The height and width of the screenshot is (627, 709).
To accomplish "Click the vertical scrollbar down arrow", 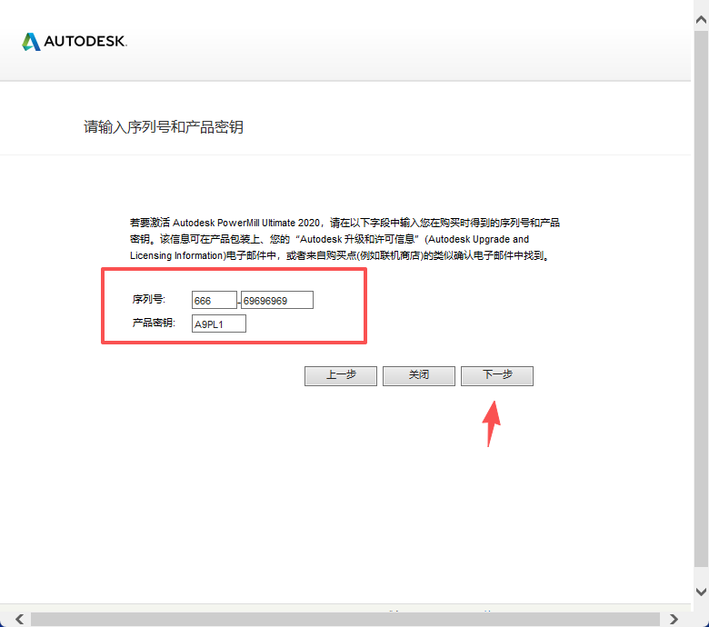I will pos(702,592).
